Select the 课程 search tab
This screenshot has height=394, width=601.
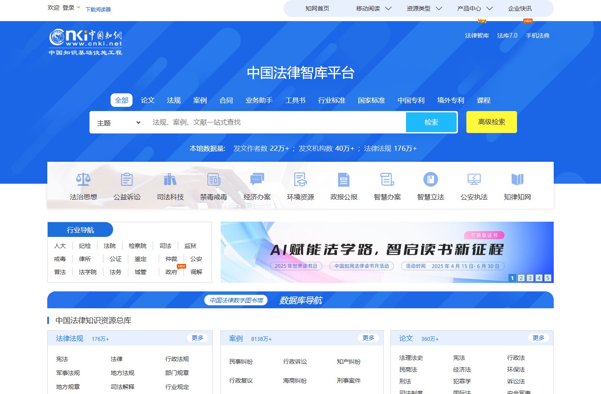pyautogui.click(x=484, y=100)
